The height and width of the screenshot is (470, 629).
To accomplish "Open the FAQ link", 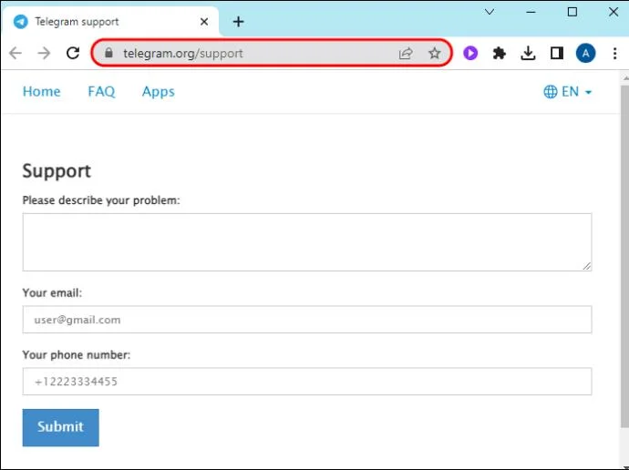I will coord(101,92).
